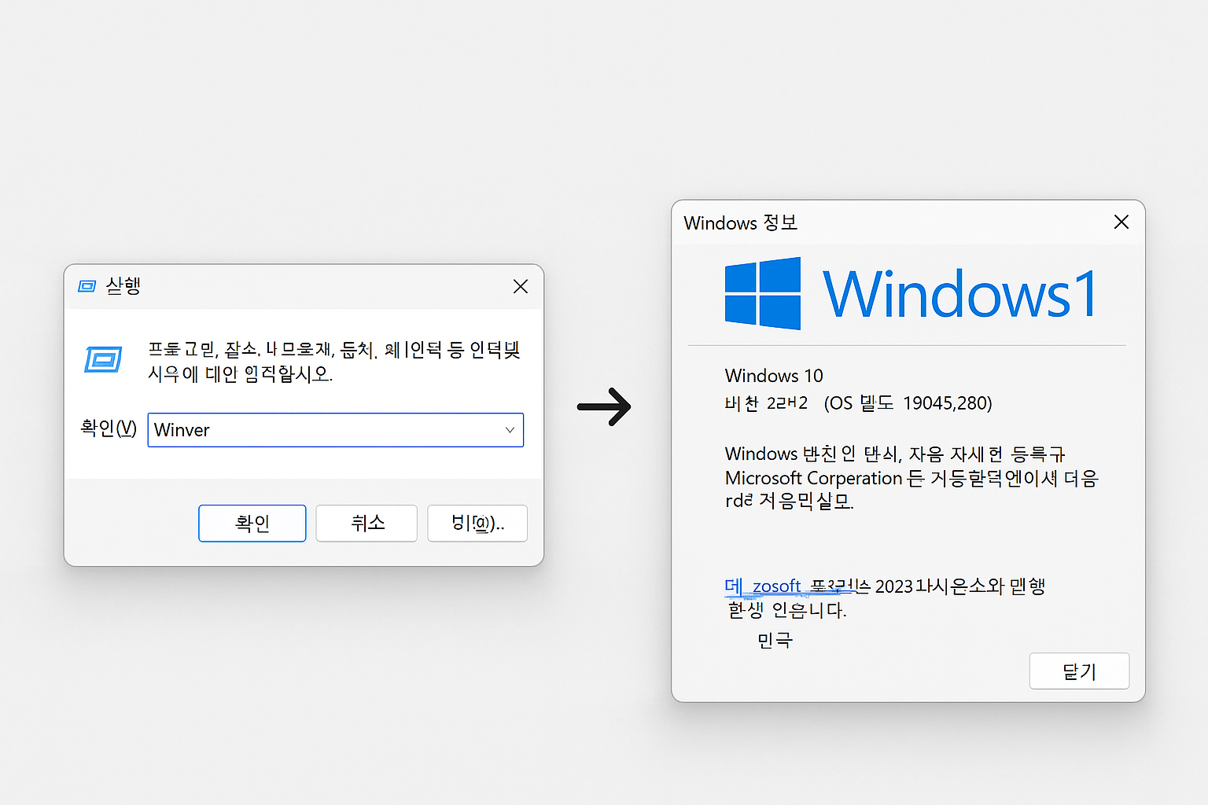Cancel with the 취소 button in Run dialog

pos(366,524)
